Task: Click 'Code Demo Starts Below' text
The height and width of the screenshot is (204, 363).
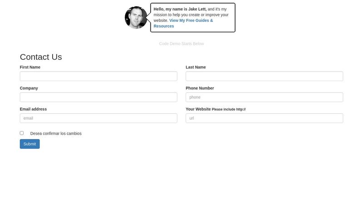Action: tap(181, 44)
